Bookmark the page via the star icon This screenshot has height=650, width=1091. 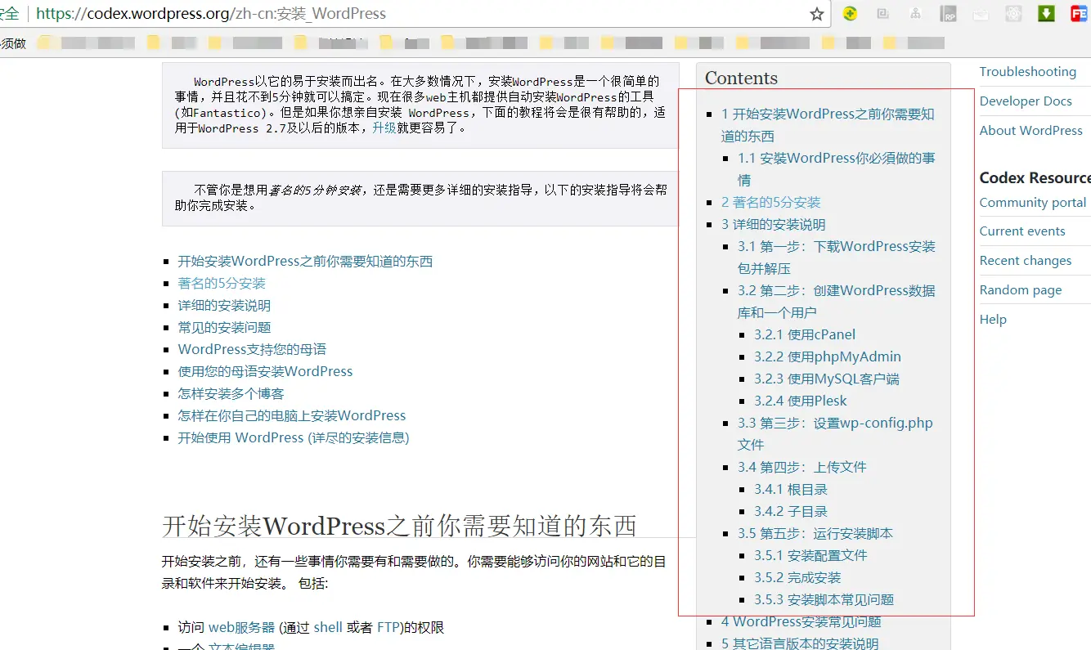[815, 13]
